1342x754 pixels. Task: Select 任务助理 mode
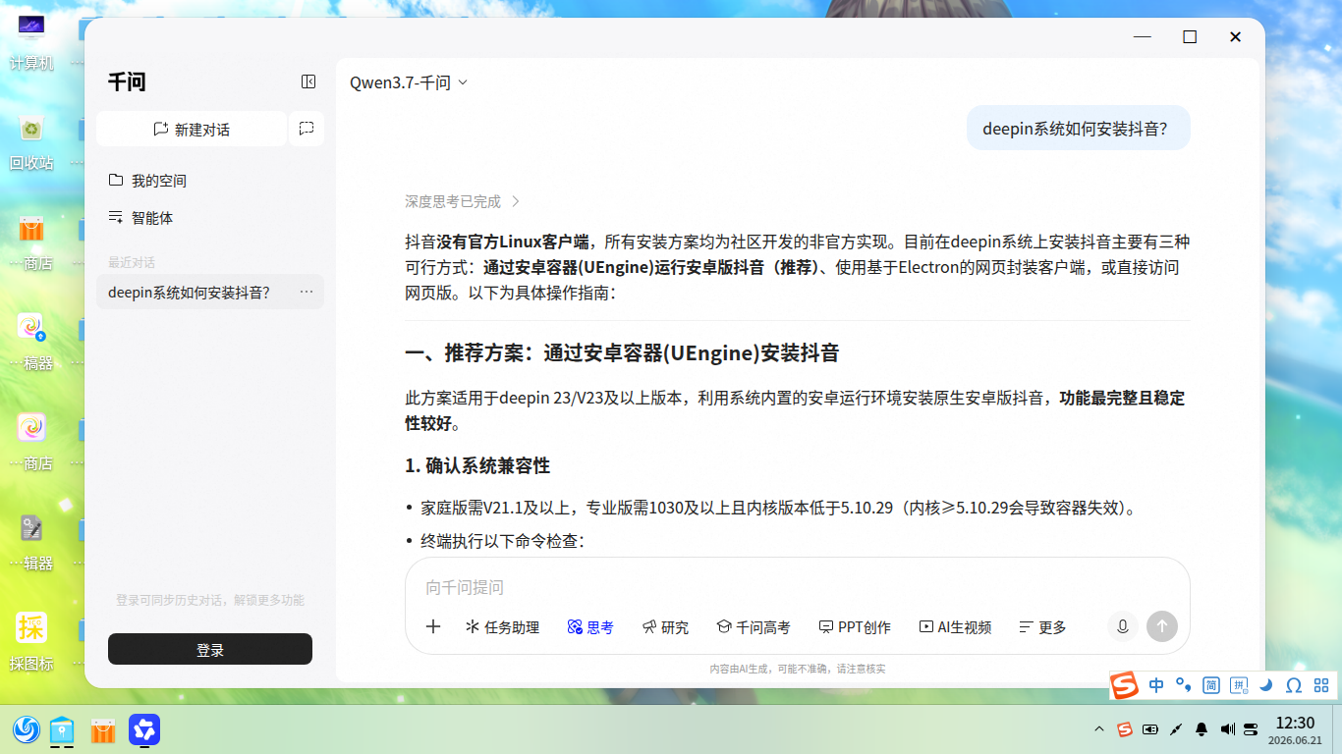[x=502, y=626]
